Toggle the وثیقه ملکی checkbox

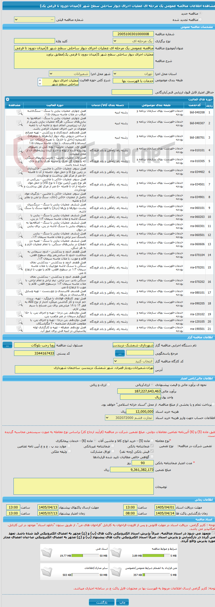coord(69,451)
